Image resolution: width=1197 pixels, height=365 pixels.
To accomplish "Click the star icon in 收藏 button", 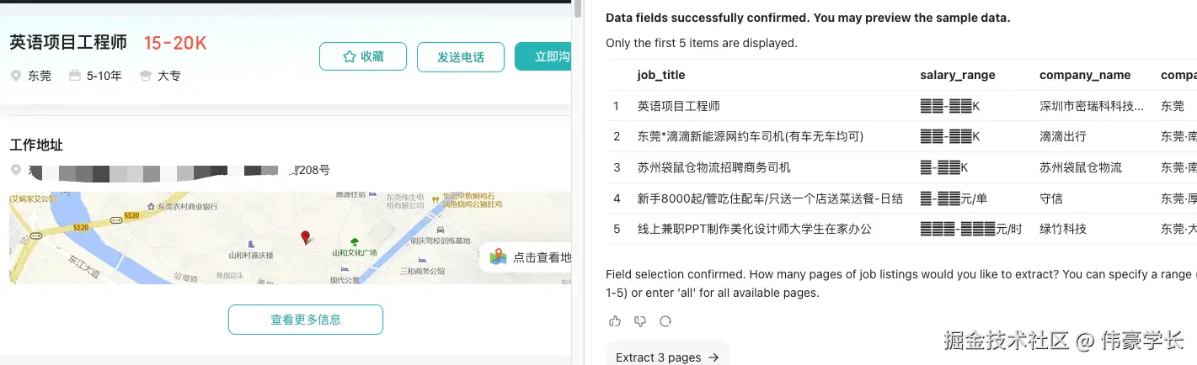I will point(349,57).
